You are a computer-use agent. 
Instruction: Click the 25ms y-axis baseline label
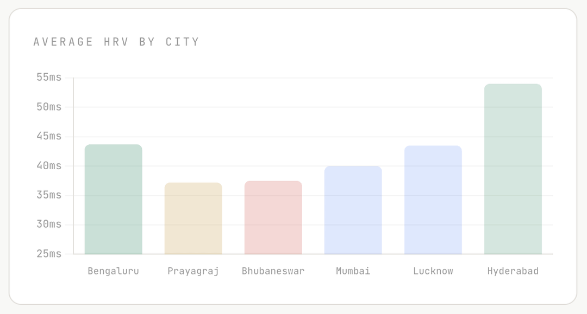pos(49,254)
